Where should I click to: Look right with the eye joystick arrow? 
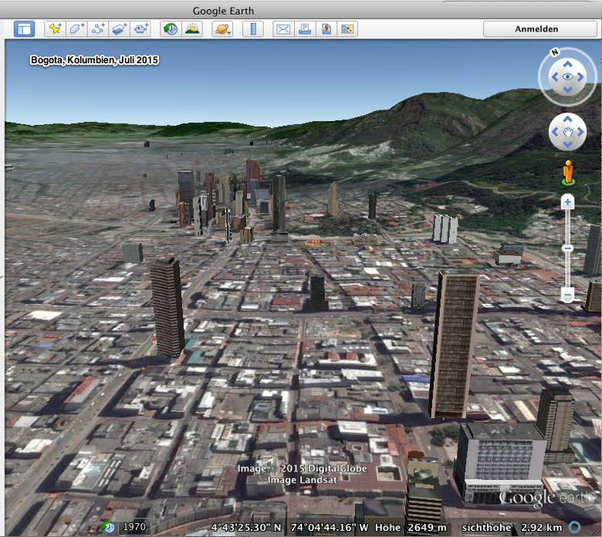tap(580, 77)
